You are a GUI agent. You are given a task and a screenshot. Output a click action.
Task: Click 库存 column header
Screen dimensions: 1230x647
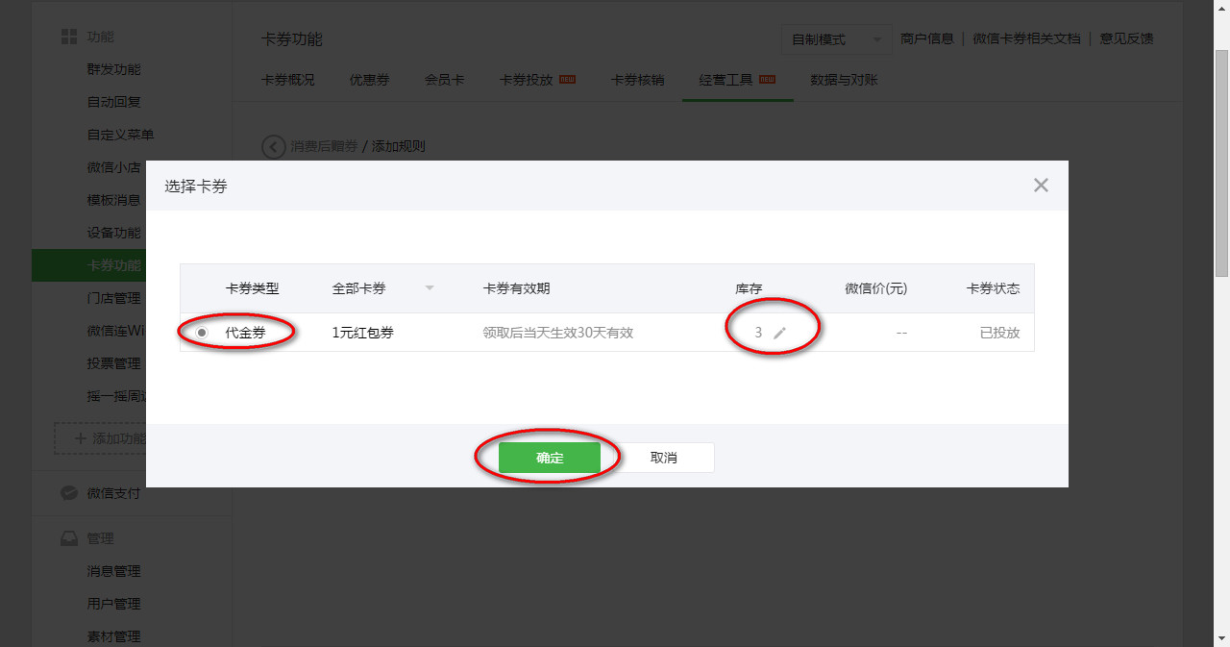749,288
